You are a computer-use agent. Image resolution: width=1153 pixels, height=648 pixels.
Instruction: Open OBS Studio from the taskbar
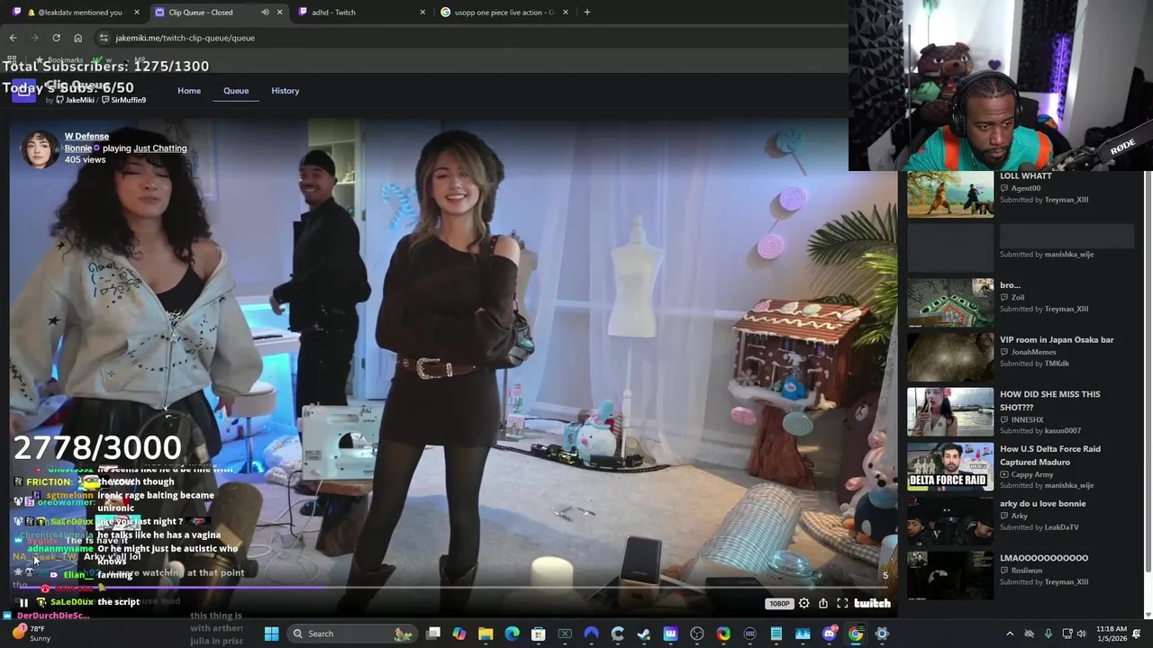[697, 634]
